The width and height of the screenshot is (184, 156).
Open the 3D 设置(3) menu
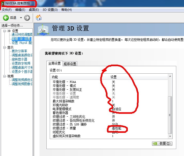tap(50, 10)
